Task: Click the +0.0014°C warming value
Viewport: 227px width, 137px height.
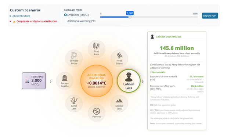Action: [97, 83]
